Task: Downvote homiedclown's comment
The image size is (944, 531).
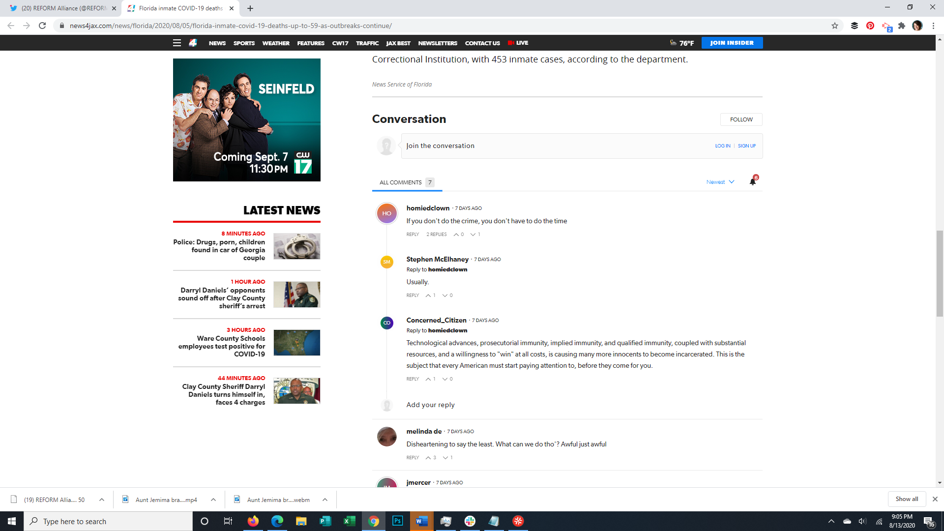Action: pos(473,235)
